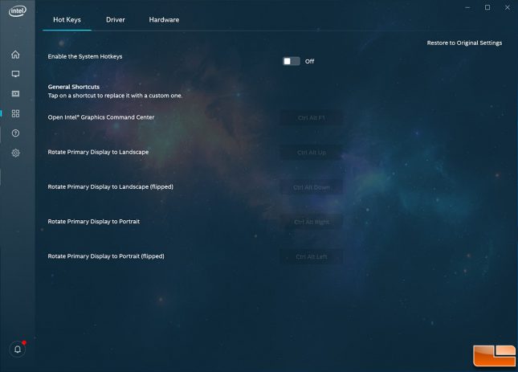Image resolution: width=518 pixels, height=372 pixels.
Task: Click Rotate Primary Display to Landscape (flipped) label
Action: click(110, 186)
